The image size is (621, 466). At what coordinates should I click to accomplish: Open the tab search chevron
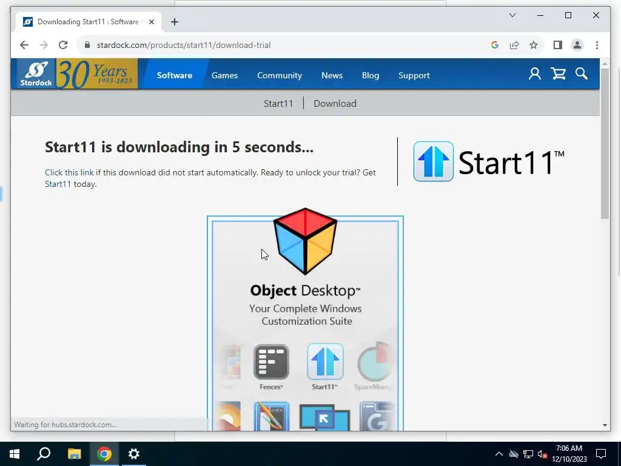(x=512, y=15)
